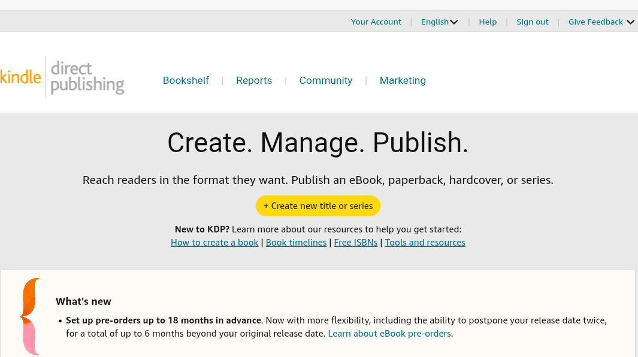Click Create new title or series button
The height and width of the screenshot is (357, 638).
click(x=318, y=206)
